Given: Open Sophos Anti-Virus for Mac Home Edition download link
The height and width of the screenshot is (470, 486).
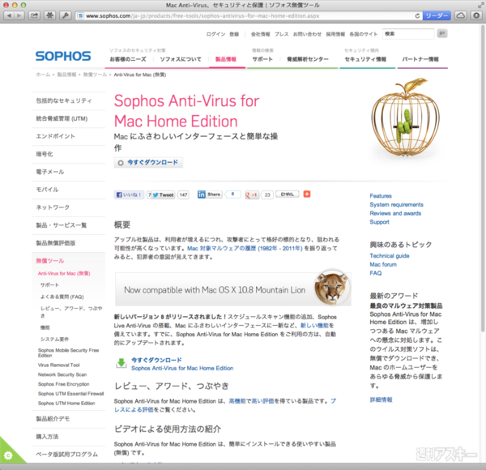Looking at the screenshot, I should [182, 369].
